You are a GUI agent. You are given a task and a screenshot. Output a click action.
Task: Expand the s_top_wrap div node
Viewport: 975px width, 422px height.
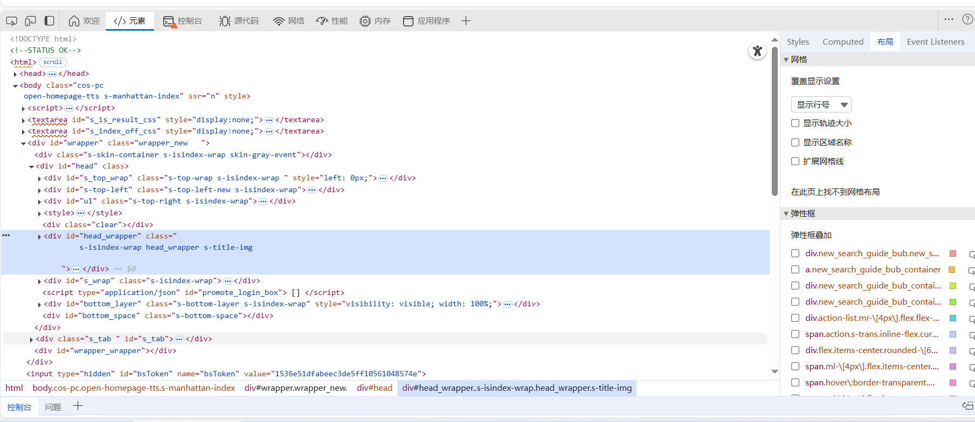pyautogui.click(x=39, y=179)
